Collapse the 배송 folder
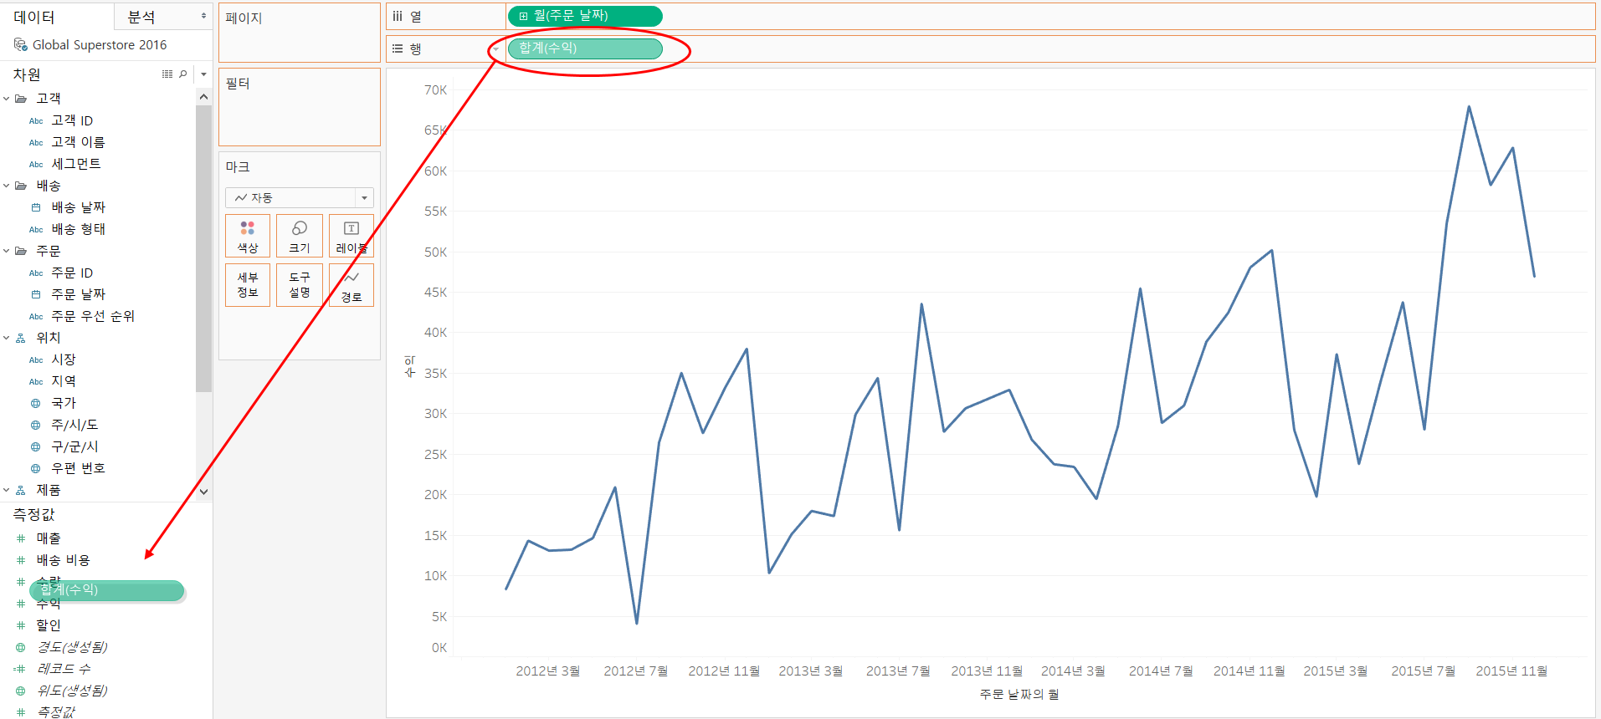The width and height of the screenshot is (1601, 719). [7, 186]
